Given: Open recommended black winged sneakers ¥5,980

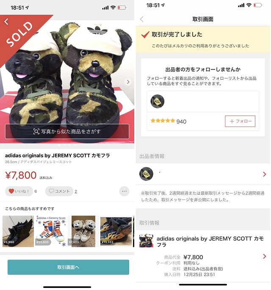Looking at the screenshot, I should pos(18,231).
